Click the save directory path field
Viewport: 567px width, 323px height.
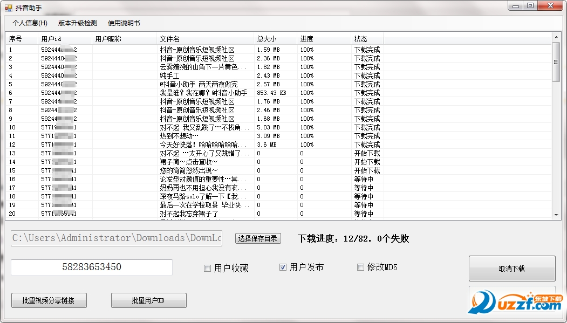point(117,238)
